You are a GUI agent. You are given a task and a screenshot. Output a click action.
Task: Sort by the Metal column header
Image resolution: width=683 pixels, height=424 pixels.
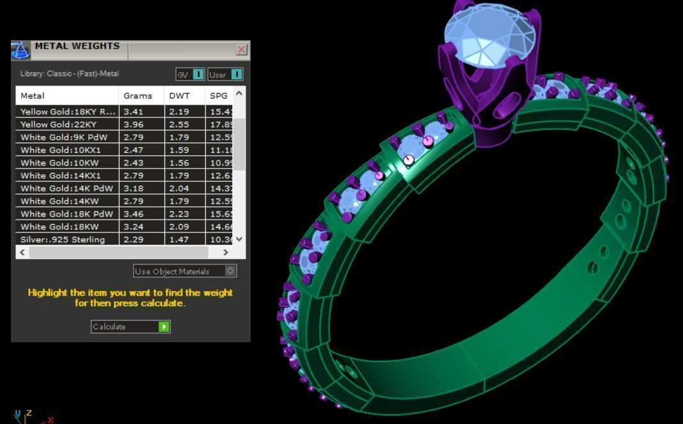pos(67,96)
